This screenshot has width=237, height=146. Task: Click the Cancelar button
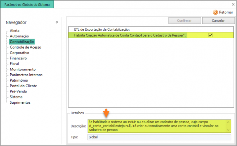point(218,20)
